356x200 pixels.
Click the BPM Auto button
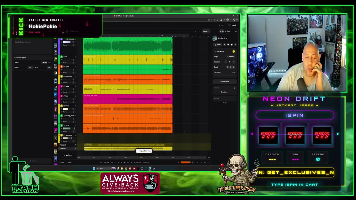30,67
